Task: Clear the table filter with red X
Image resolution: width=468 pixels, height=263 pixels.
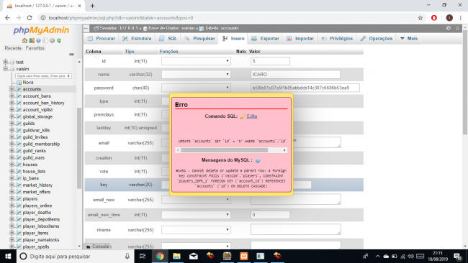Action: click(x=68, y=76)
